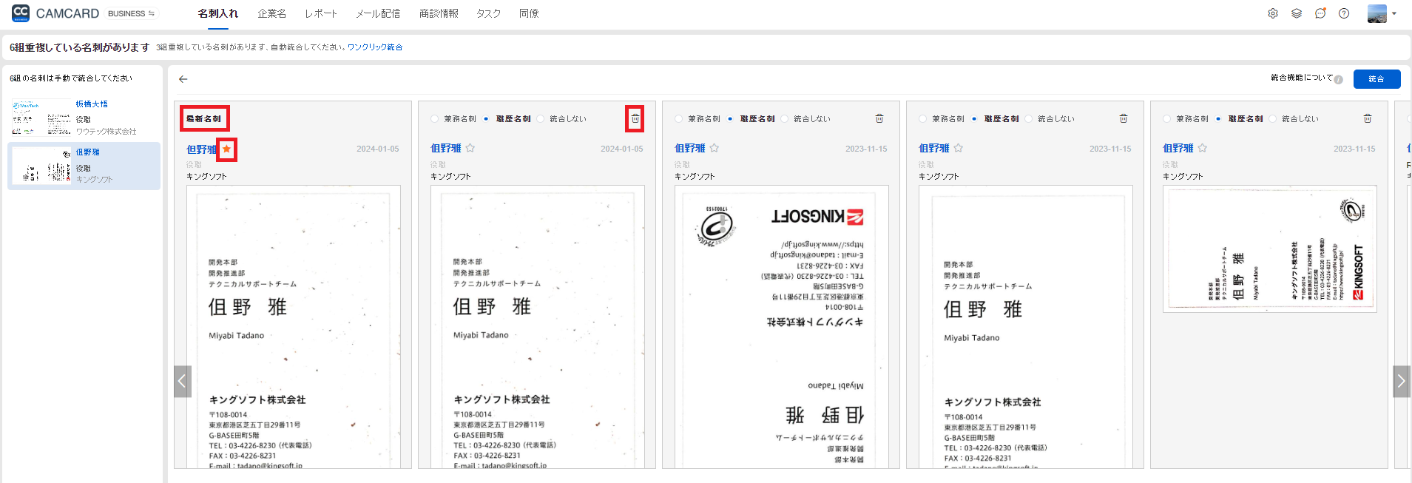Open the 企業名 tab
Viewport: 1412px width, 483px height.
[271, 13]
